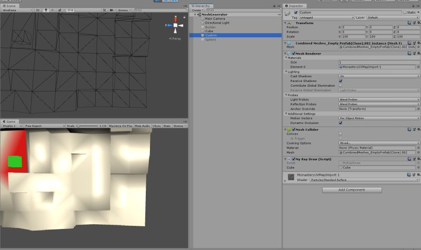Viewport: 421px width, 250px height.
Task: Switch to the Hierarchy tab
Action: point(201,6)
